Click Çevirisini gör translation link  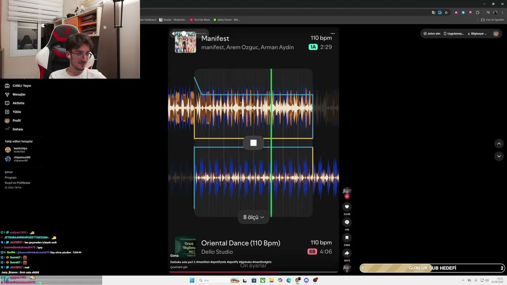click(x=179, y=267)
